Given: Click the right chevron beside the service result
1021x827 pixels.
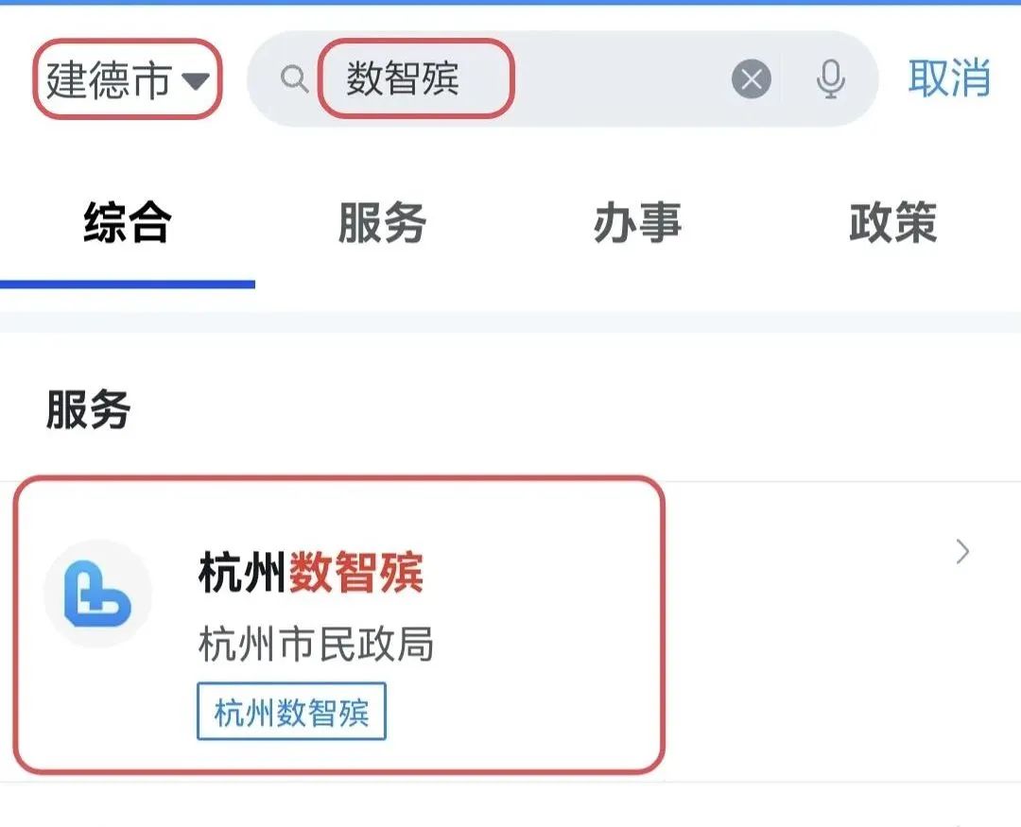Looking at the screenshot, I should (961, 551).
